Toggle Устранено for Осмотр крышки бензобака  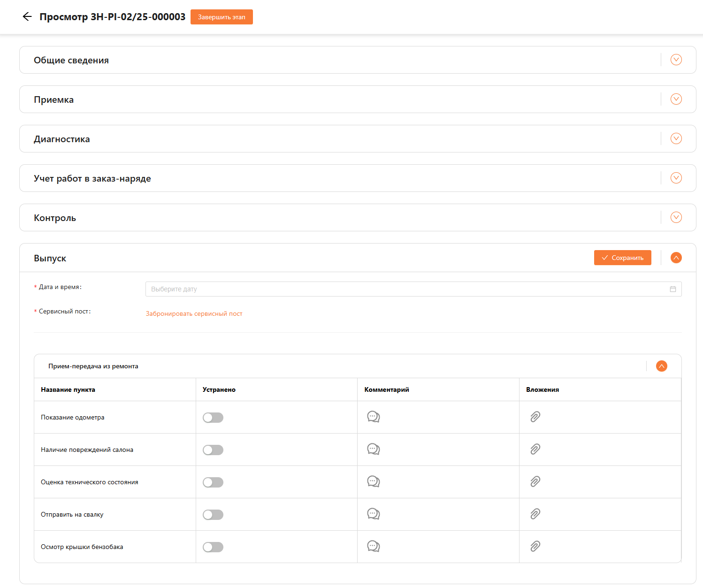coord(213,547)
